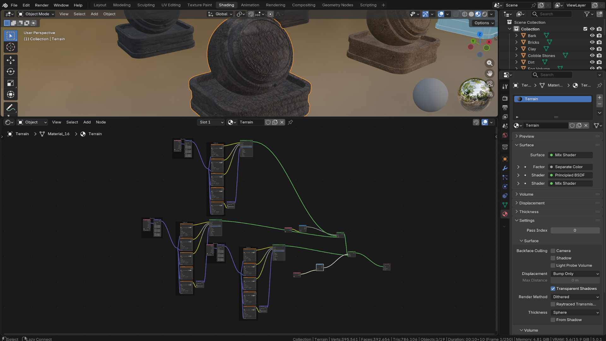Open the node editor Node menu
Screen dimensions: 606x341
click(101, 122)
